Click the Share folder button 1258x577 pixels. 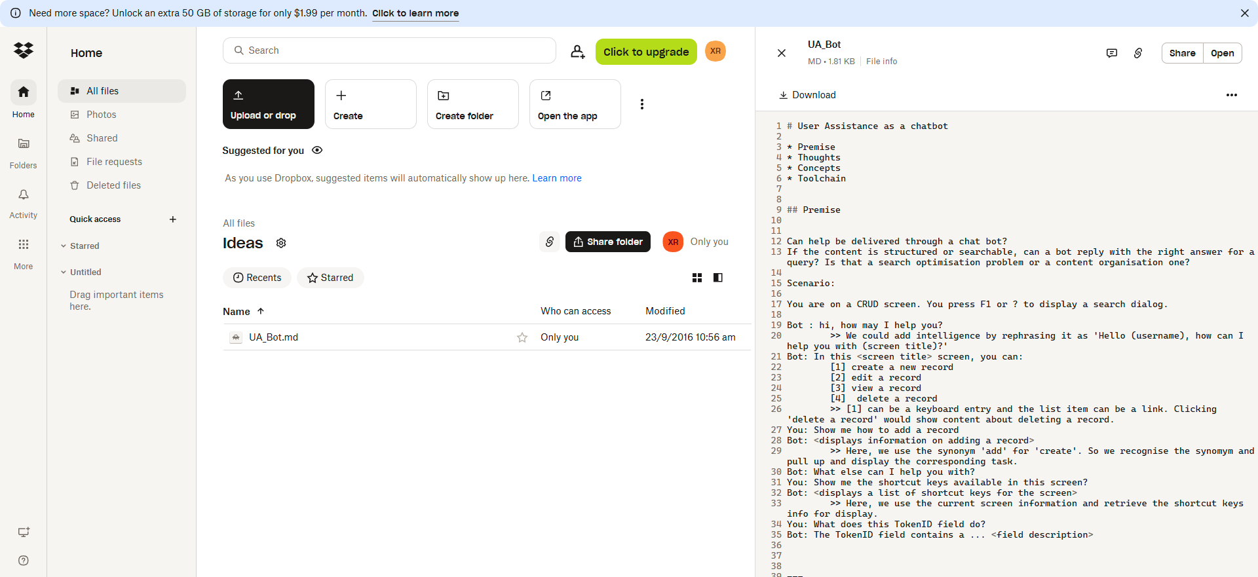click(x=607, y=242)
